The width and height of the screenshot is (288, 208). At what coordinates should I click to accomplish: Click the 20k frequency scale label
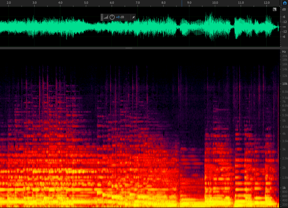285,56
